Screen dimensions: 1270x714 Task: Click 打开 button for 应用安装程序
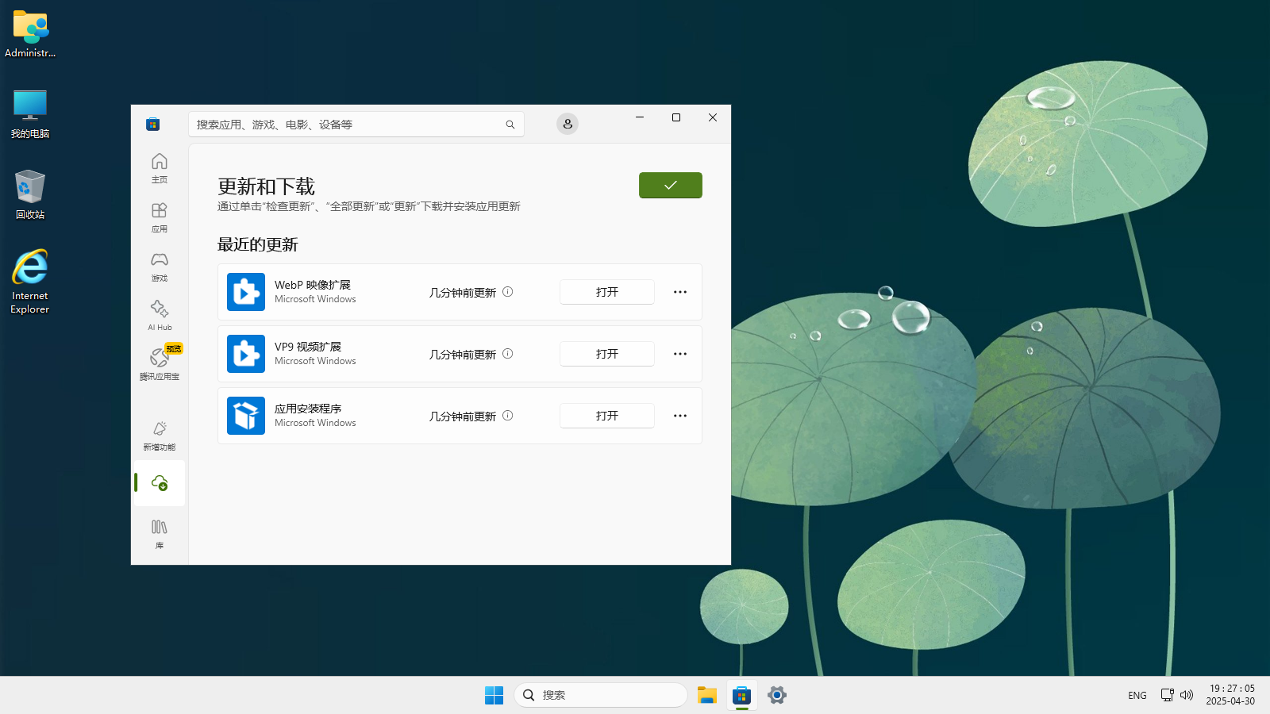(607, 416)
